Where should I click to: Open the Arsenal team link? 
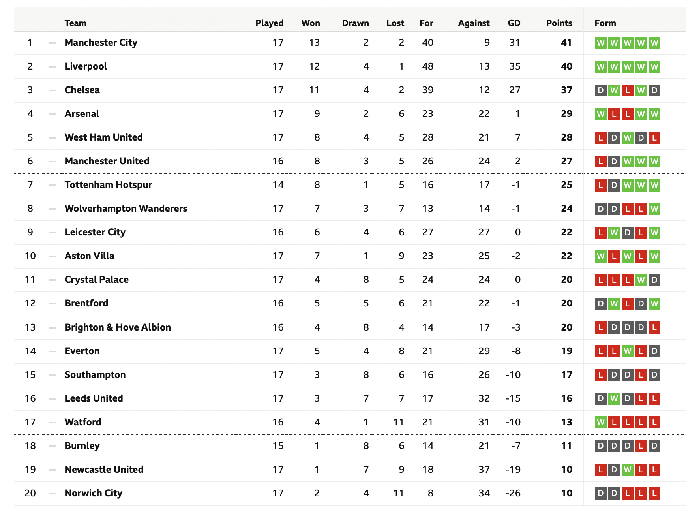(82, 114)
